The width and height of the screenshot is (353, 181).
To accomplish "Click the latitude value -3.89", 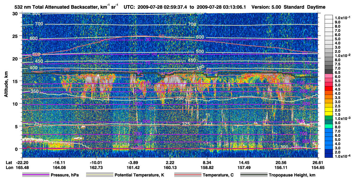I will pos(133,162).
